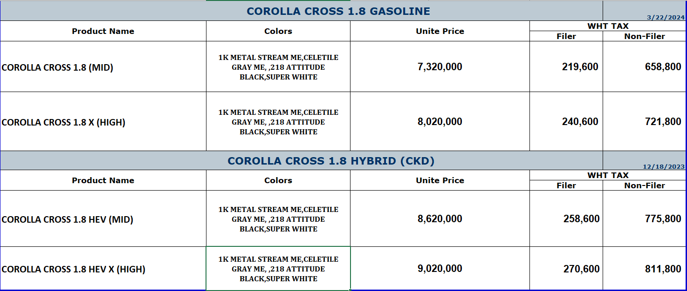Select the COROLLA CROSS 1.8 GASOLINE title cell
This screenshot has width=687, height=291.
(338, 11)
